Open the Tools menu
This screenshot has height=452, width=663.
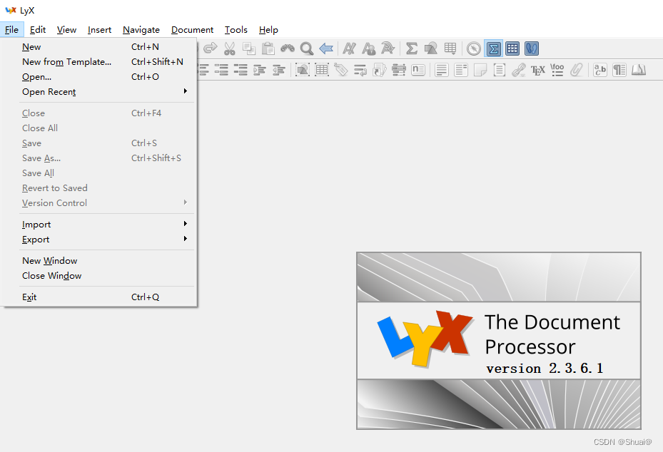[236, 29]
